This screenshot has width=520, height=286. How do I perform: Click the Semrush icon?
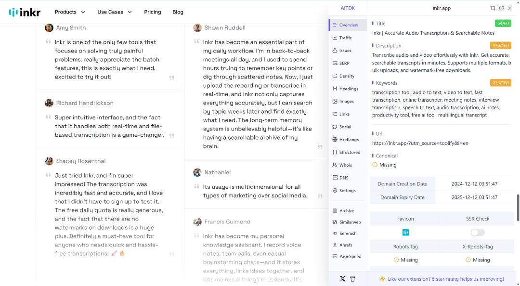pyautogui.click(x=335, y=233)
